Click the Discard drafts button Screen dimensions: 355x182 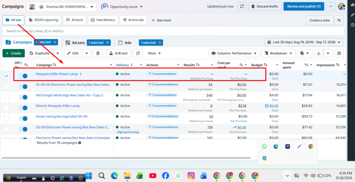click(x=265, y=6)
